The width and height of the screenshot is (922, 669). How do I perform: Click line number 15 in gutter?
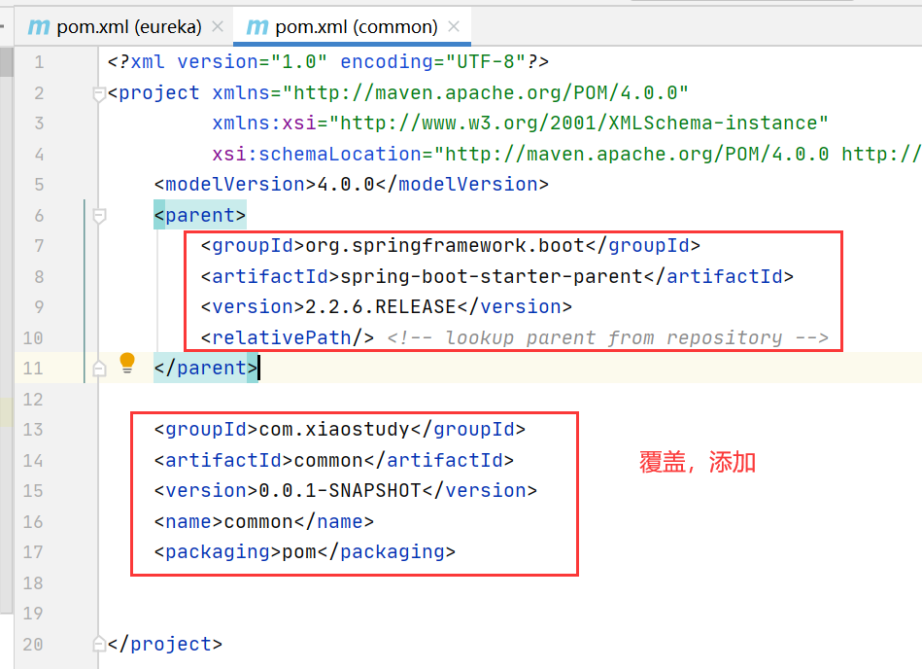coord(33,491)
